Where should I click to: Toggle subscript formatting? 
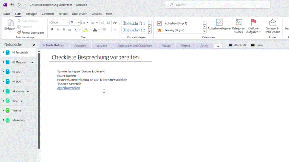76,30
